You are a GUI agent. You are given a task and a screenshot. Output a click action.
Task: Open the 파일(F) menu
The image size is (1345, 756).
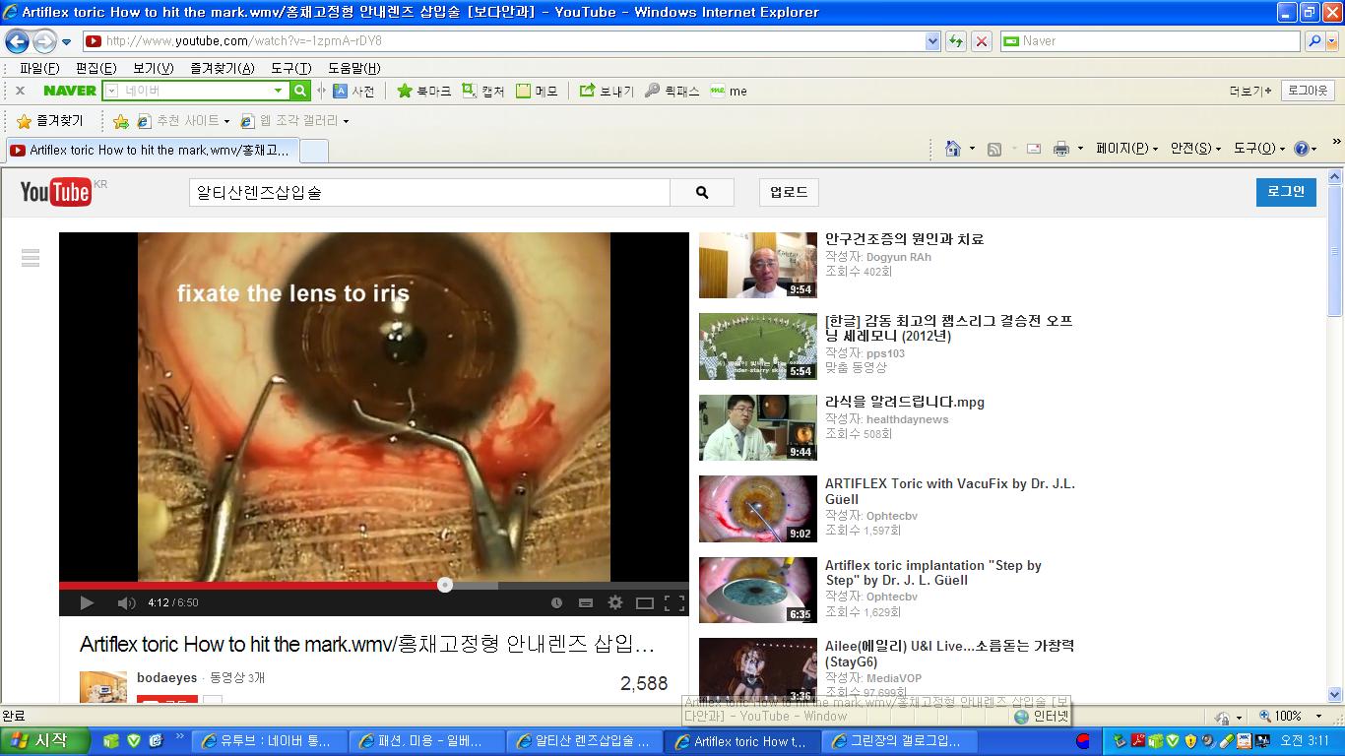[39, 68]
